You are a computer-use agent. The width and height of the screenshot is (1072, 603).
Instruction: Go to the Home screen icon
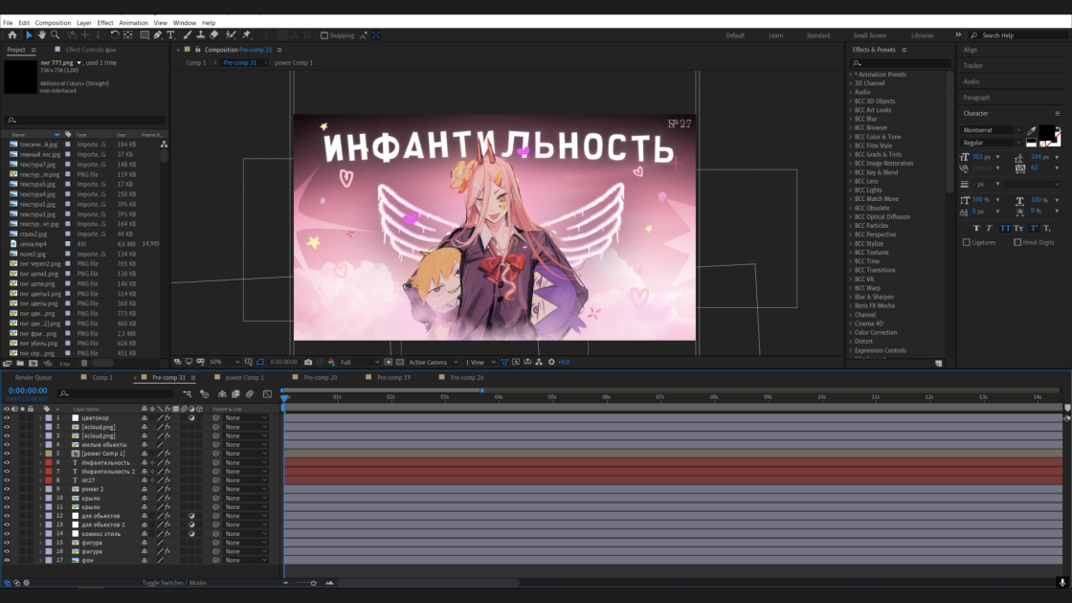(x=12, y=34)
